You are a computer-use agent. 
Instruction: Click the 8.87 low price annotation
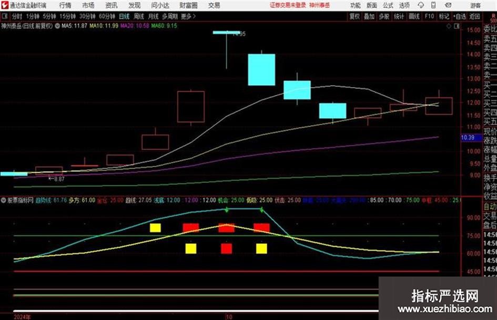[x=56, y=179]
